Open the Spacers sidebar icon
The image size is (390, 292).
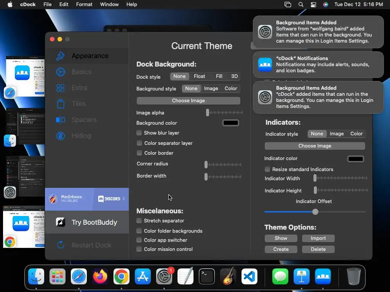61,120
